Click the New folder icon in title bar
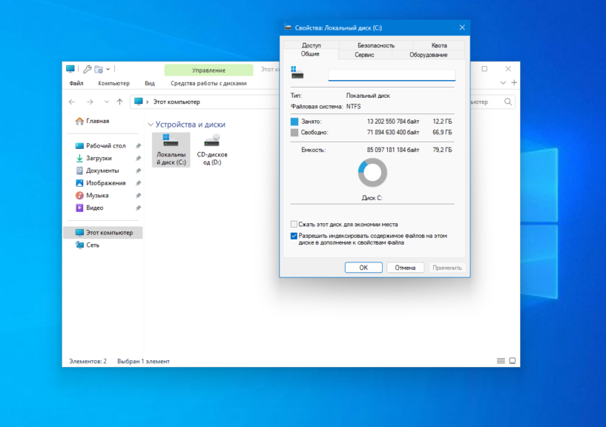606x427 pixels. (x=98, y=69)
